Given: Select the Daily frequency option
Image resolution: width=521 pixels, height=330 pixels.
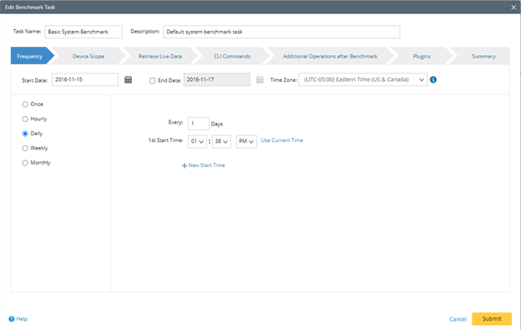Looking at the screenshot, I should (25, 134).
